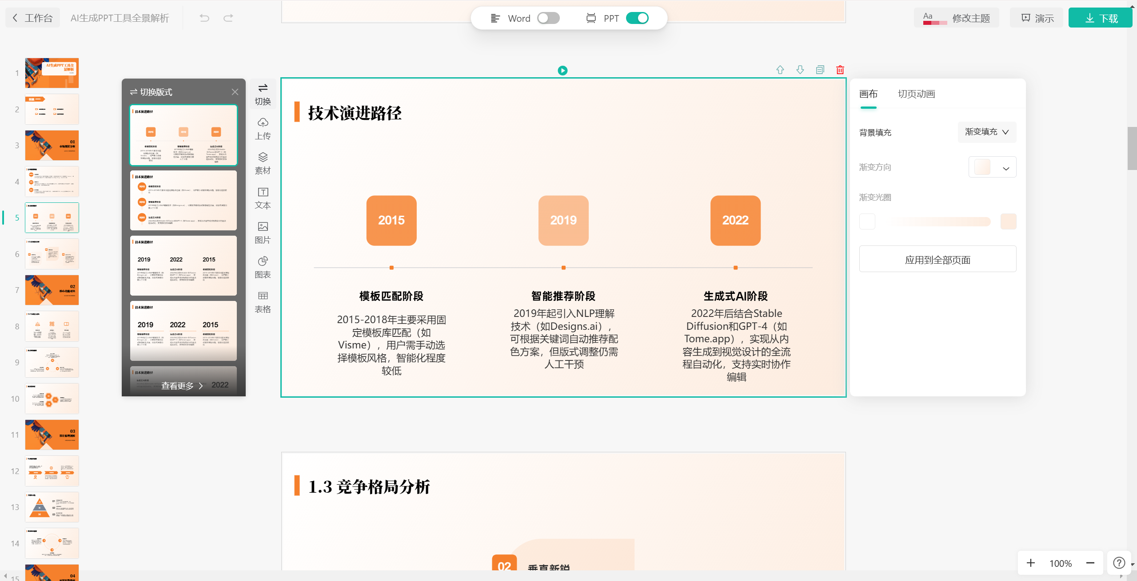Open the 渐变方向 direction dropdown

pyautogui.click(x=992, y=167)
